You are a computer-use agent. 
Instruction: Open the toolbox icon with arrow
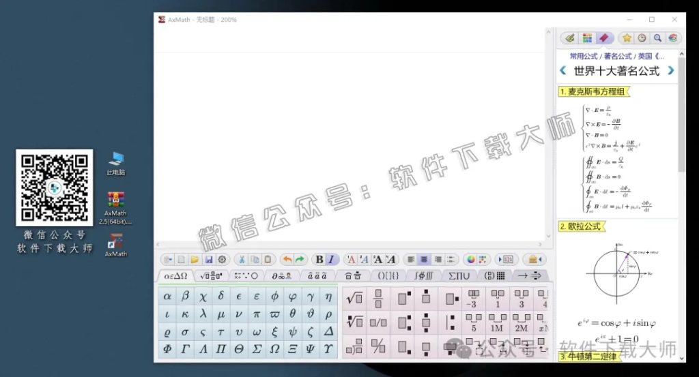pyautogui.click(x=534, y=260)
